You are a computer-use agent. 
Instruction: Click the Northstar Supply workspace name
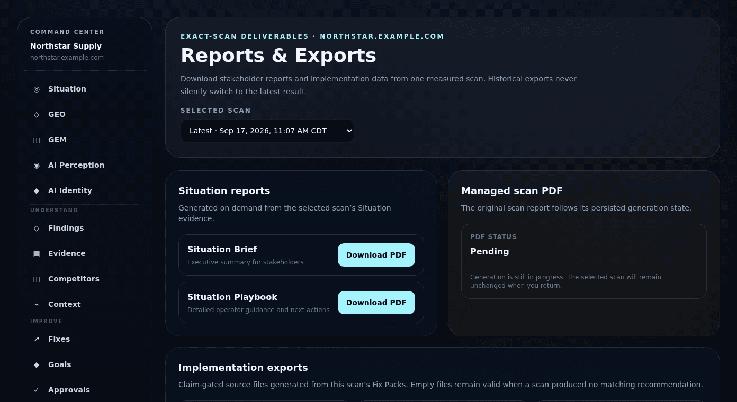click(x=66, y=46)
